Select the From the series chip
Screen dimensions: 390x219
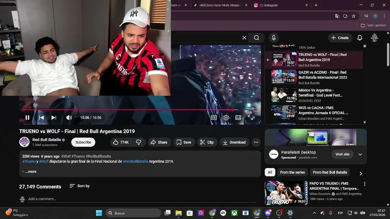click(x=292, y=172)
